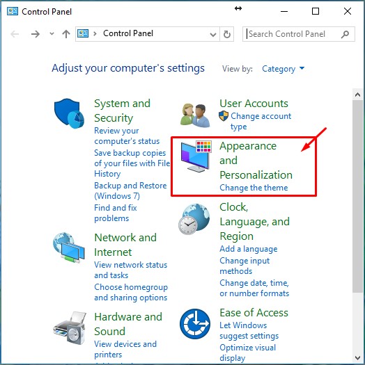The image size is (365, 365).
Task: Click the search magnifier icon
Action: [x=345, y=34]
